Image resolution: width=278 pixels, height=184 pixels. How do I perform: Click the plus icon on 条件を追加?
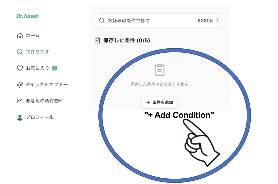point(148,102)
